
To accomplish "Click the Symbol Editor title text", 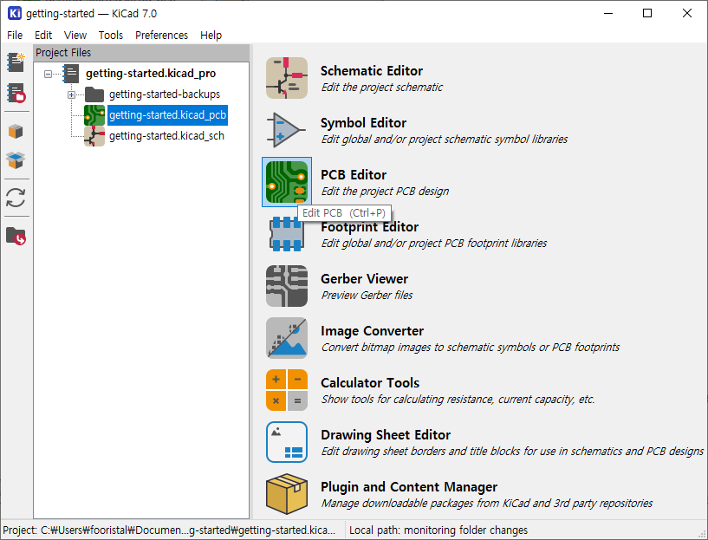I will pyautogui.click(x=363, y=123).
